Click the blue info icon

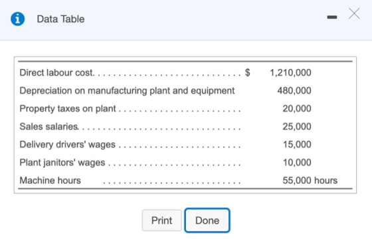pyautogui.click(x=17, y=19)
